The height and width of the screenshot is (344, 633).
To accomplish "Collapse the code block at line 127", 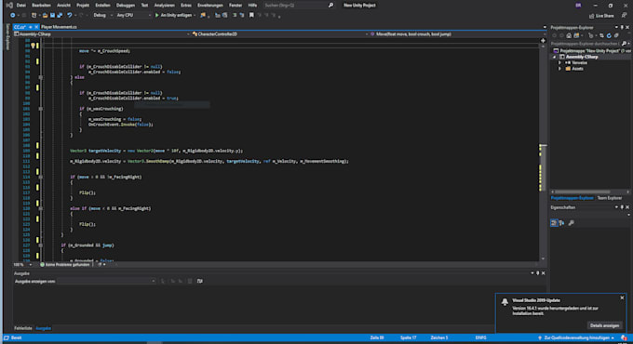I will (40, 245).
